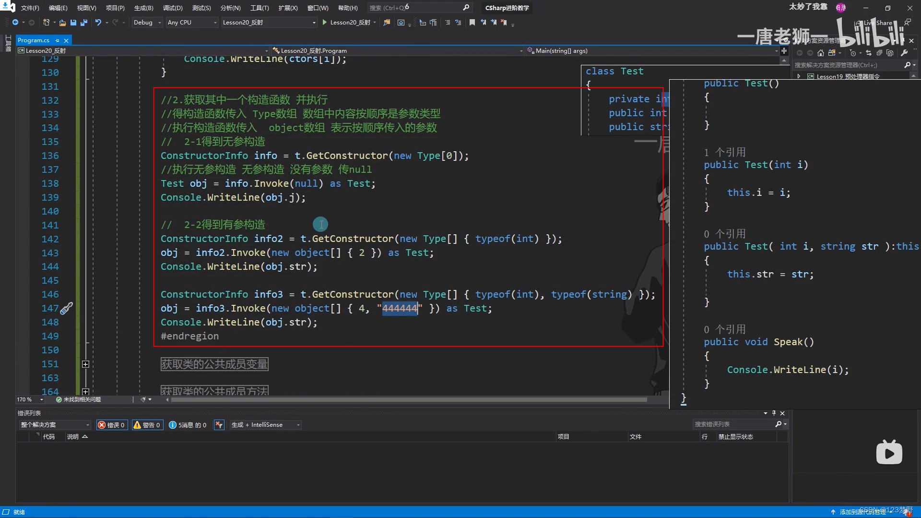
Task: Click the 代码 column header
Action: 49,436
